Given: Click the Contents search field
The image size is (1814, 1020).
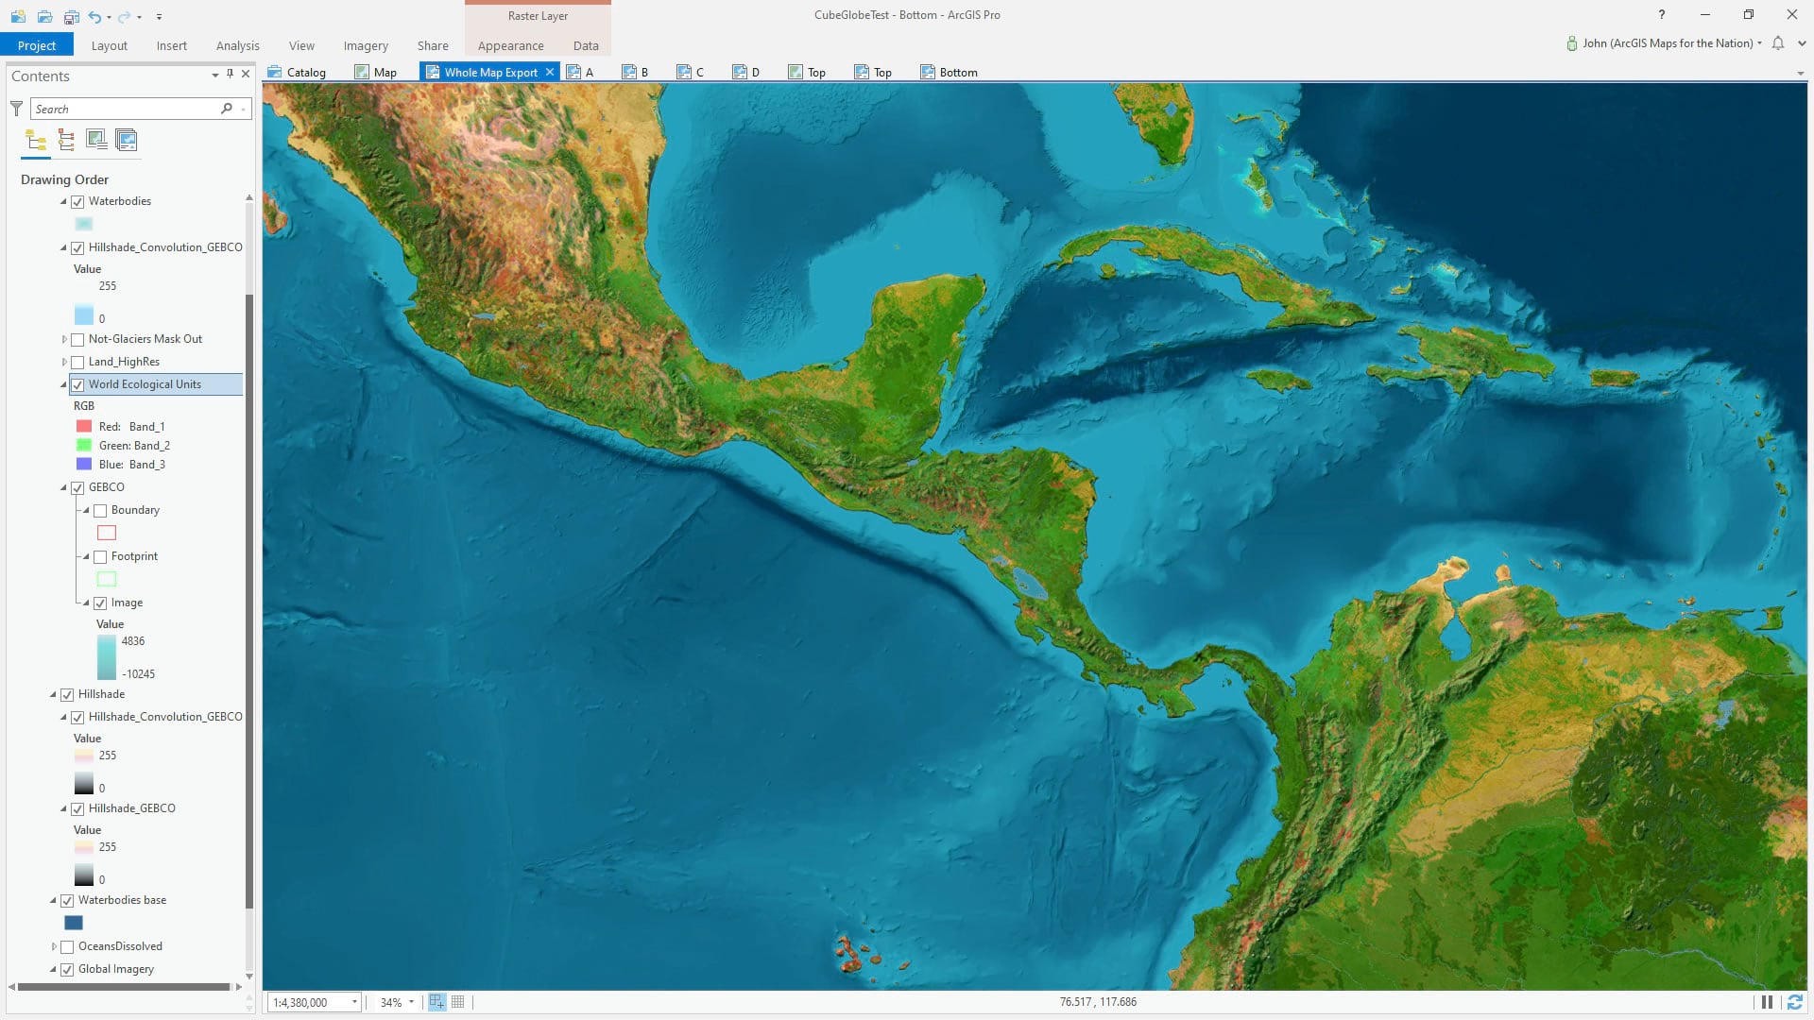Looking at the screenshot, I should [123, 110].
